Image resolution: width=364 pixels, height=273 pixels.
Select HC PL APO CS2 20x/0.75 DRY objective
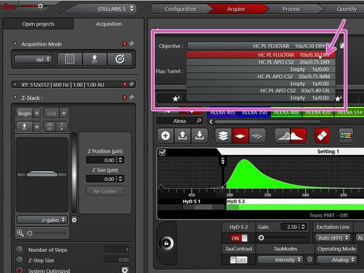pyautogui.click(x=261, y=62)
